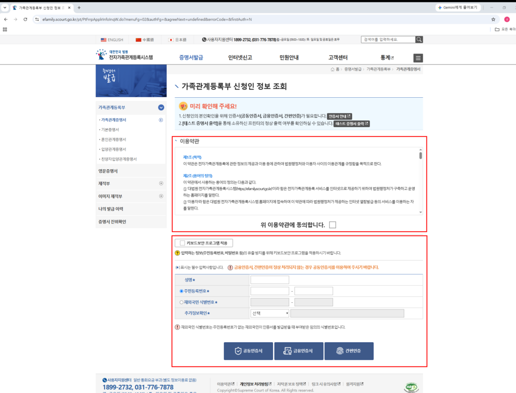Viewport: 516px width, 393px height.
Task: Click the 간편인증 button
Action: [x=349, y=351]
